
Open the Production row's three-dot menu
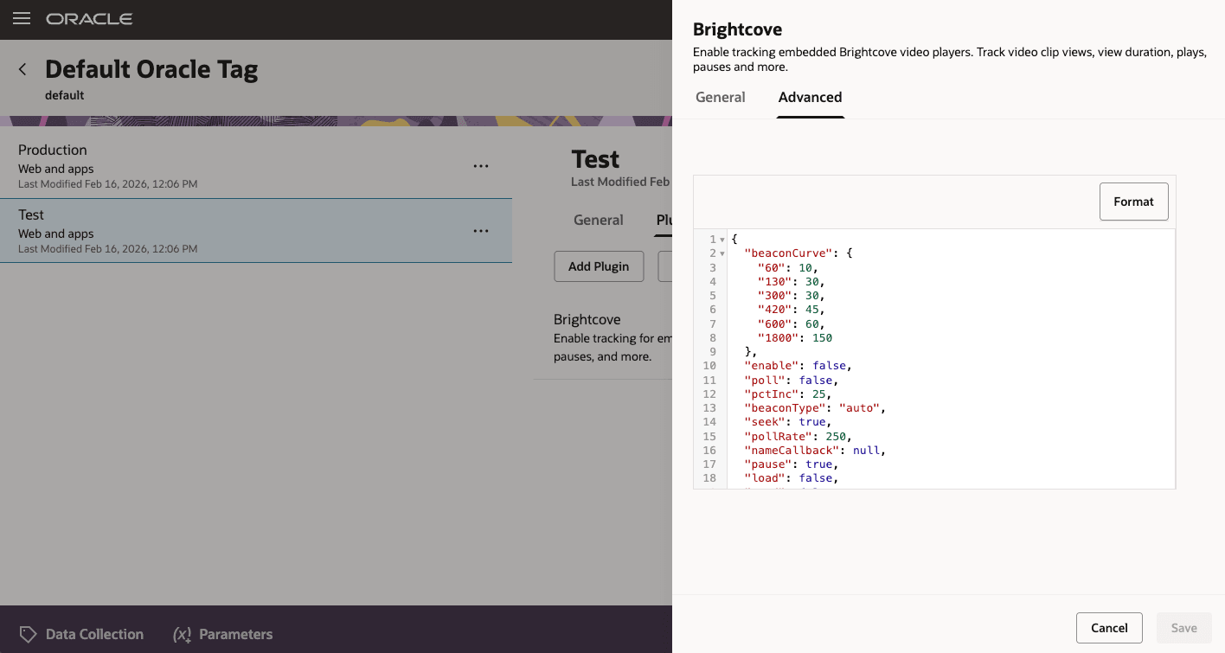tap(481, 166)
